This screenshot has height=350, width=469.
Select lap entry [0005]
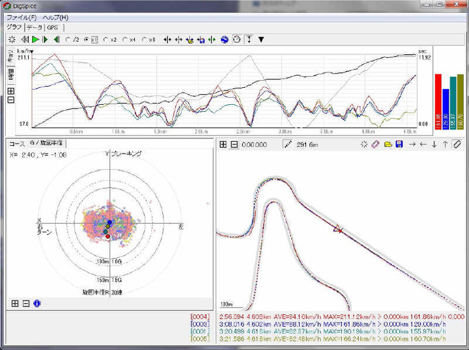[x=200, y=339]
